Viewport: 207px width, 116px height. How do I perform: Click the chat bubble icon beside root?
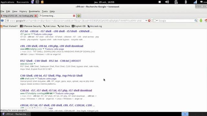pos(201,2)
